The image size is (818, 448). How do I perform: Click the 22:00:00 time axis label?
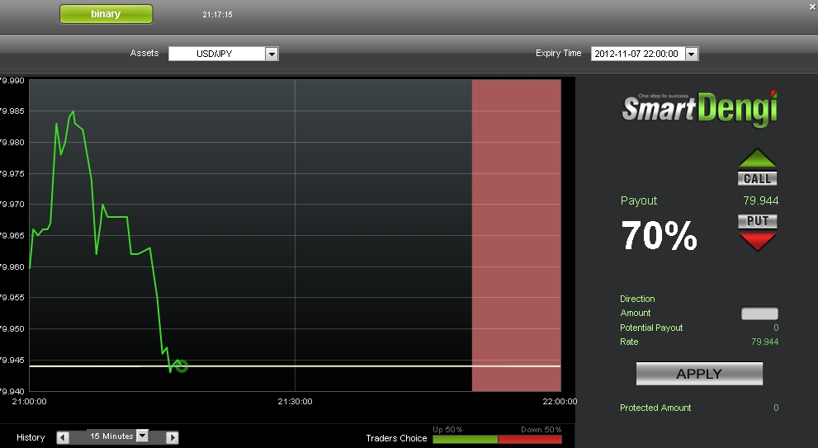pyautogui.click(x=560, y=402)
